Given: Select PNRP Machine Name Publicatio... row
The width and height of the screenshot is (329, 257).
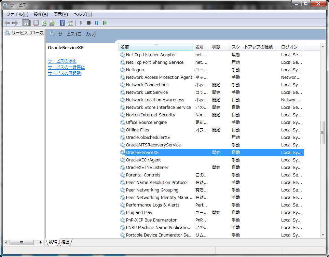Looking at the screenshot, I should tap(211, 227).
